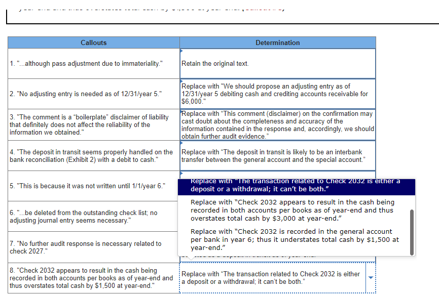This screenshot has width=439, height=296.
Task: Select callout 5 "not written until 1/1/year 6"
Action: pyautogui.click(x=93, y=186)
